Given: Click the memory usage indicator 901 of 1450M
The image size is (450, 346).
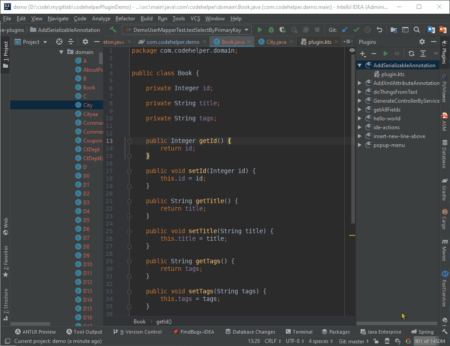Looking at the screenshot, I should [x=430, y=341].
